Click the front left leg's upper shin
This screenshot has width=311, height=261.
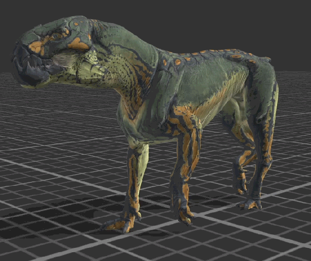137,162
